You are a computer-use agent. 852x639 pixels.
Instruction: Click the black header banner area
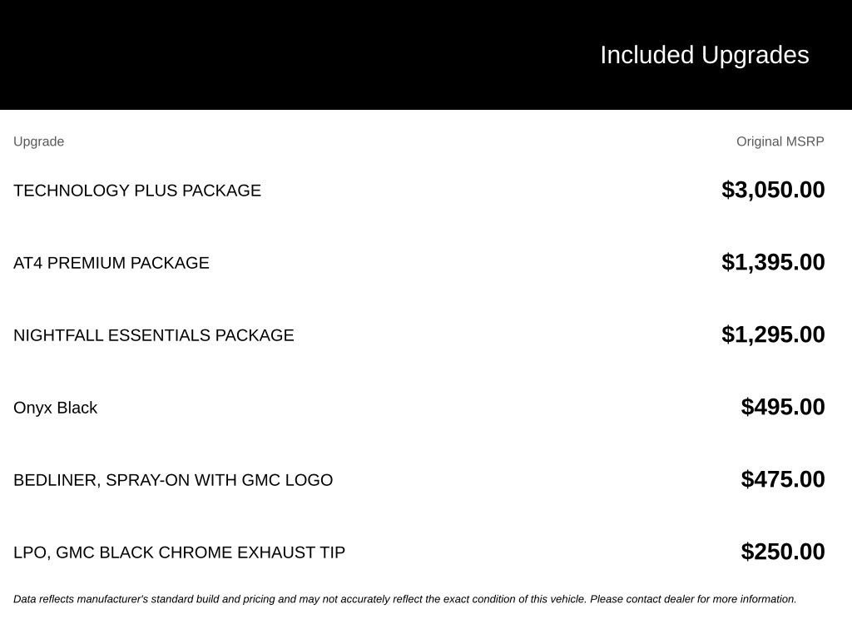[x=426, y=55]
